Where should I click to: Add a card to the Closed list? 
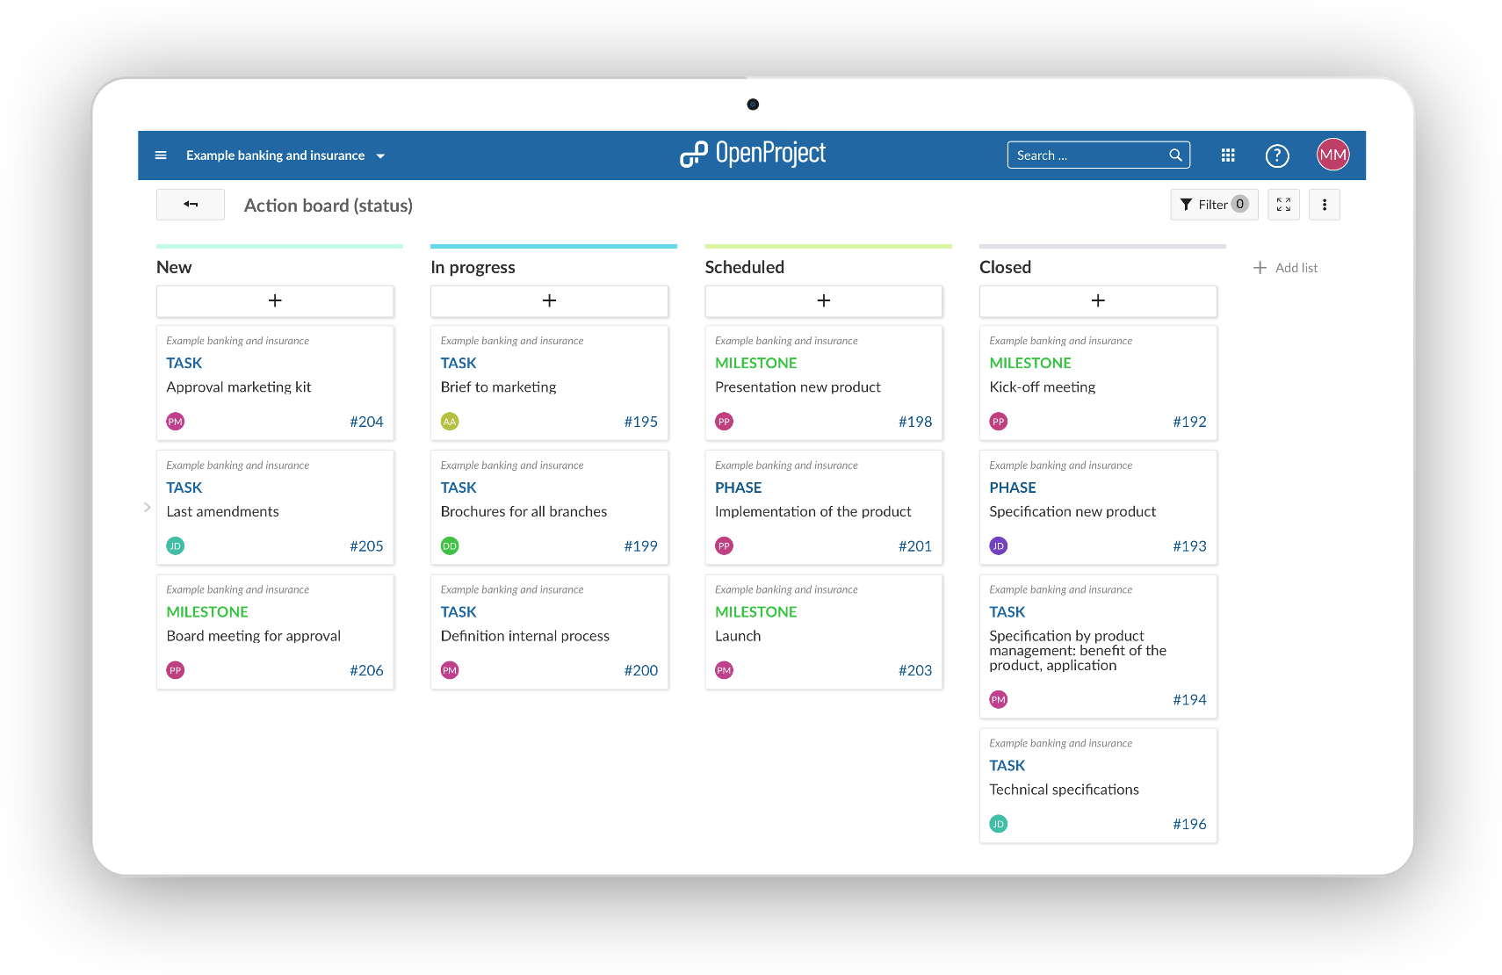click(1098, 301)
